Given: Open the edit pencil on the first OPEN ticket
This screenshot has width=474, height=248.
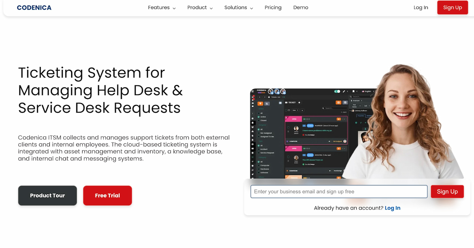Looking at the screenshot, I should pos(339,119).
